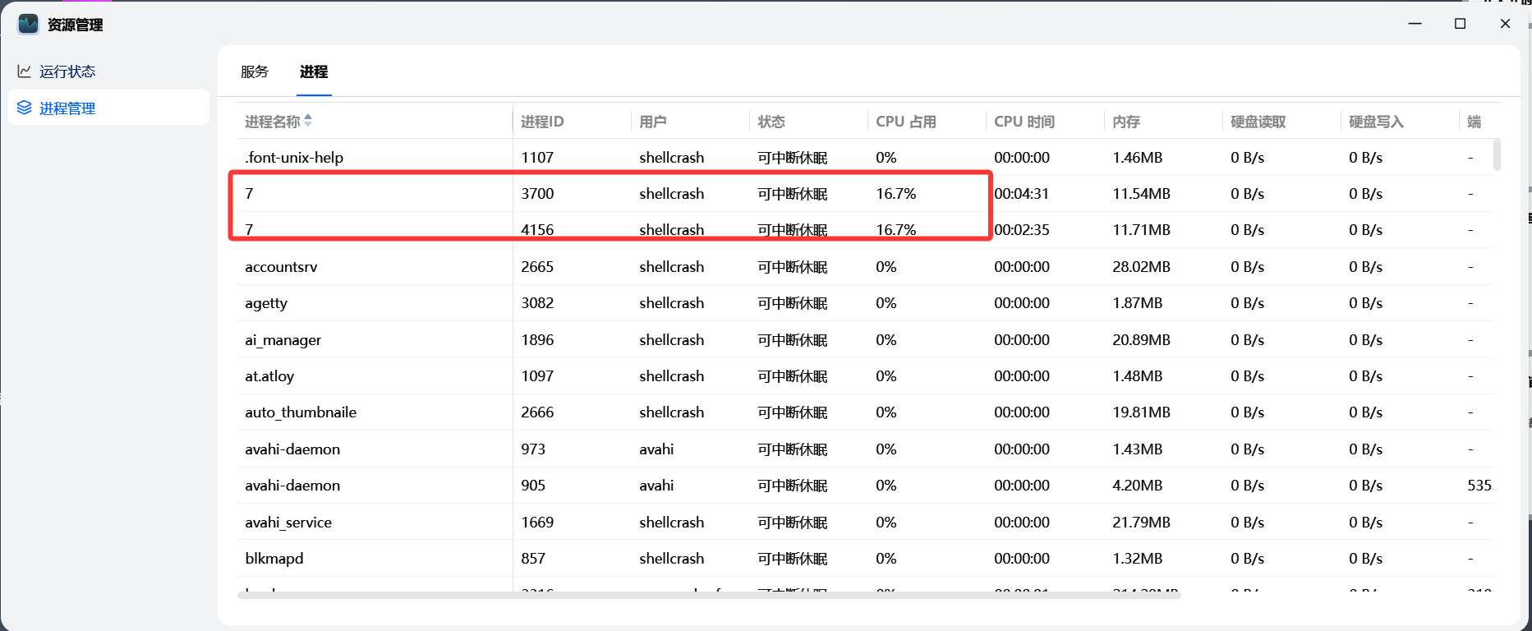This screenshot has height=631, width=1532.
Task: Click the 4.20MB memory value
Action: pyautogui.click(x=1138, y=486)
